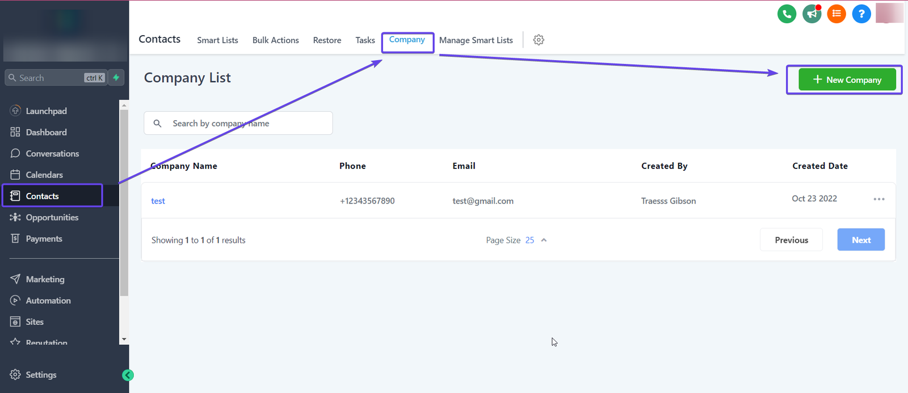Open Settings in the sidebar

41,375
